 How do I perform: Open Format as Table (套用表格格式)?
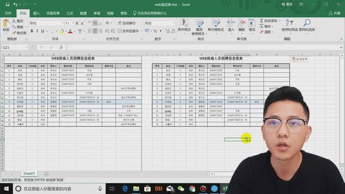tap(199, 27)
